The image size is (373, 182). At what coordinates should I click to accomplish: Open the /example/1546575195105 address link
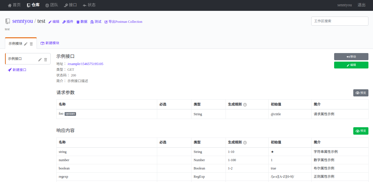click(85, 64)
